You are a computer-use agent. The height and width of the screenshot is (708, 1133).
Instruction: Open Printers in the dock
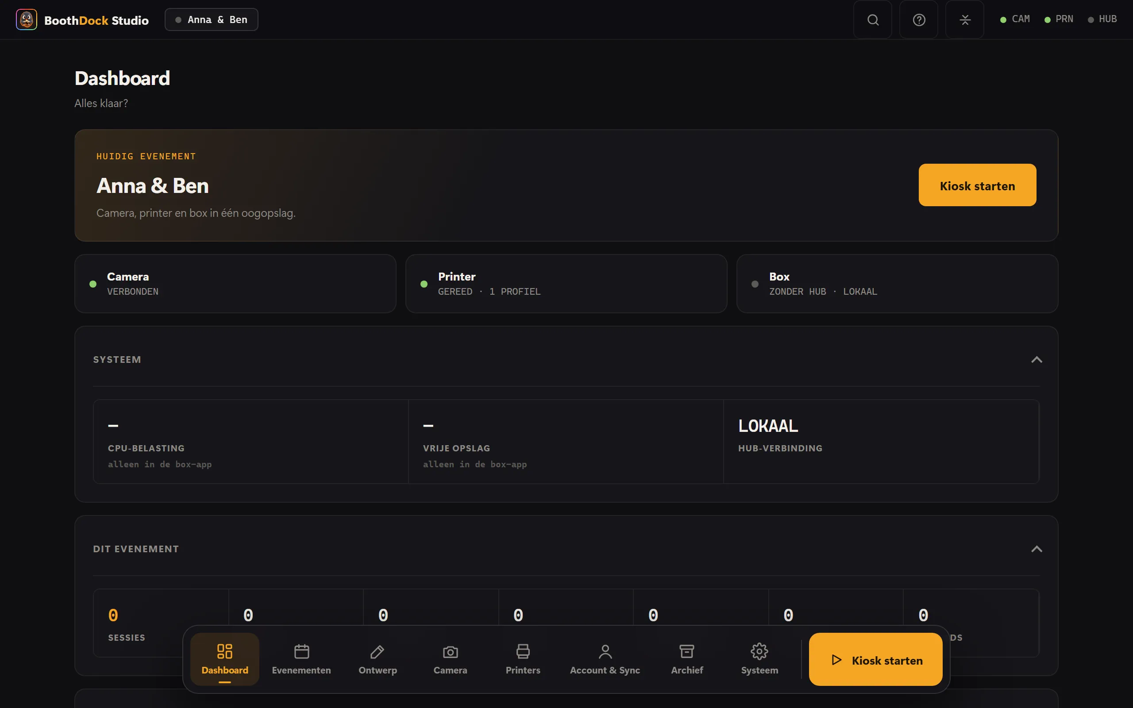click(523, 659)
